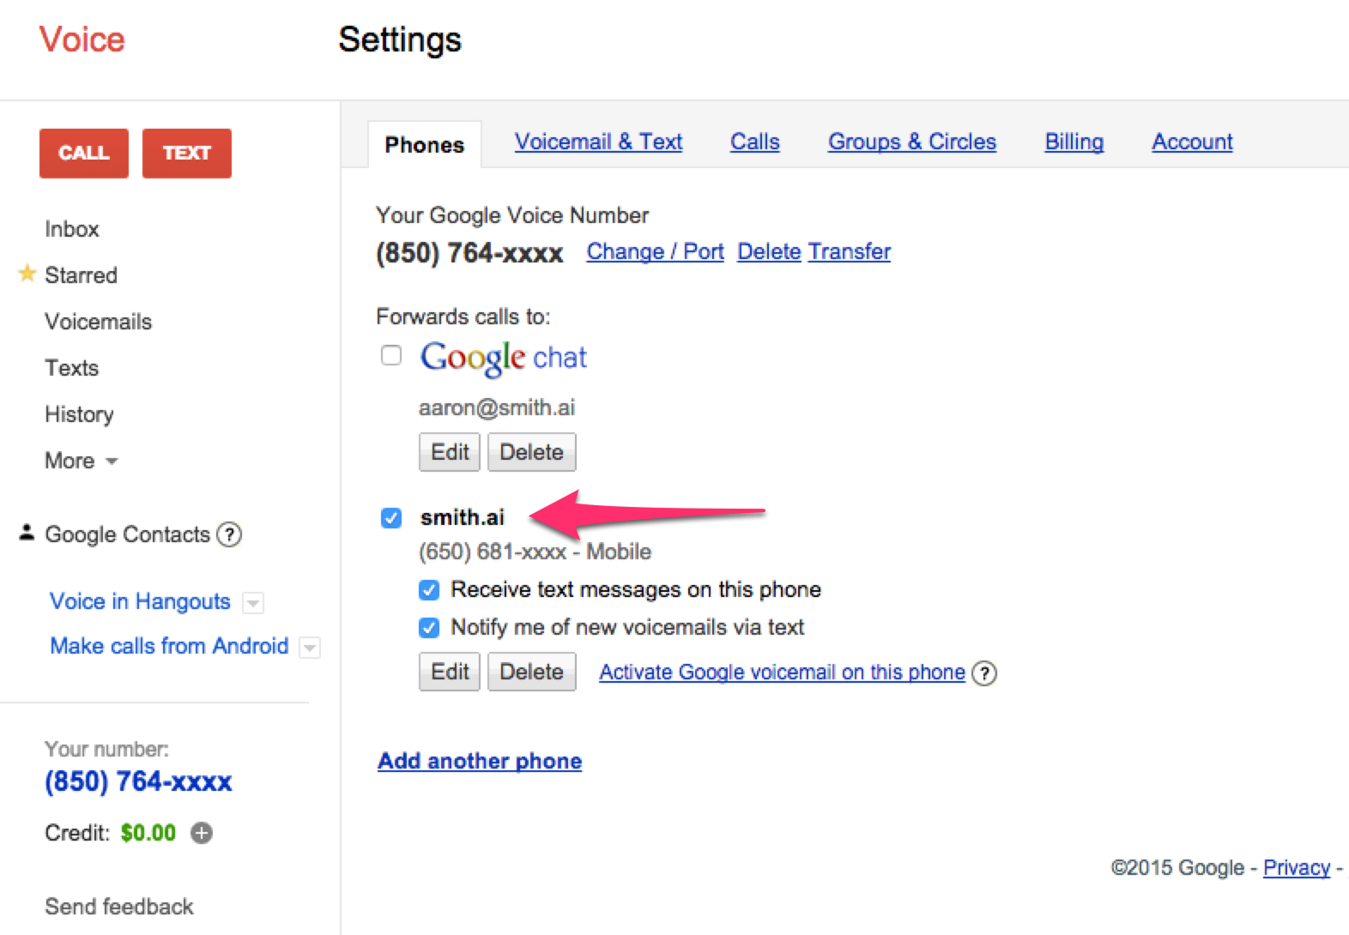Screen dimensions: 1349x935
Task: Click the Your Google Voice Number label
Action: coord(512,215)
